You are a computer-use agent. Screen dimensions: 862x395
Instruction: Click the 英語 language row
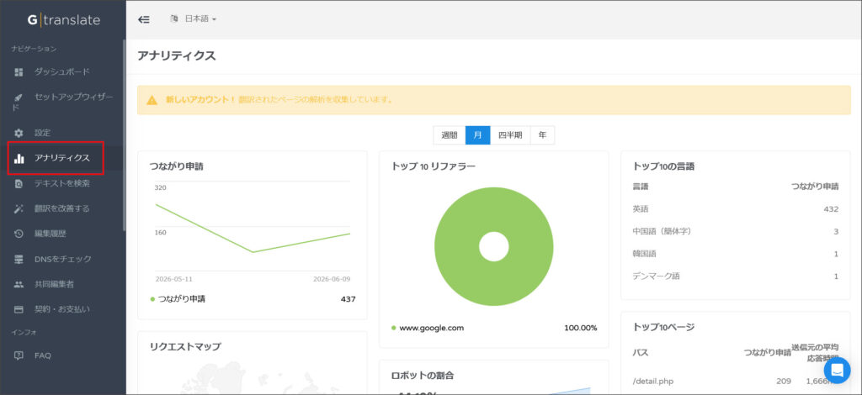(x=736, y=209)
